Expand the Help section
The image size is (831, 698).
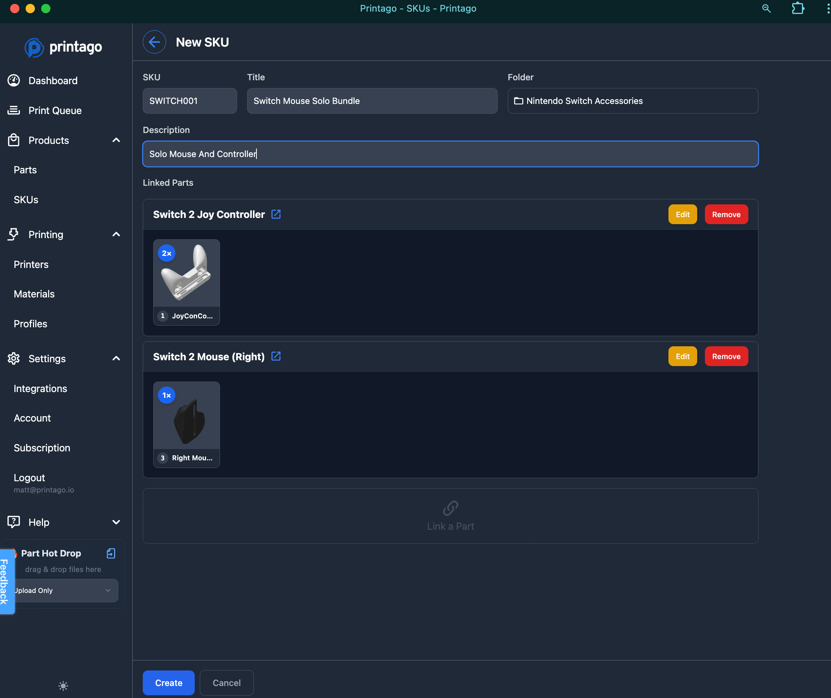point(116,522)
